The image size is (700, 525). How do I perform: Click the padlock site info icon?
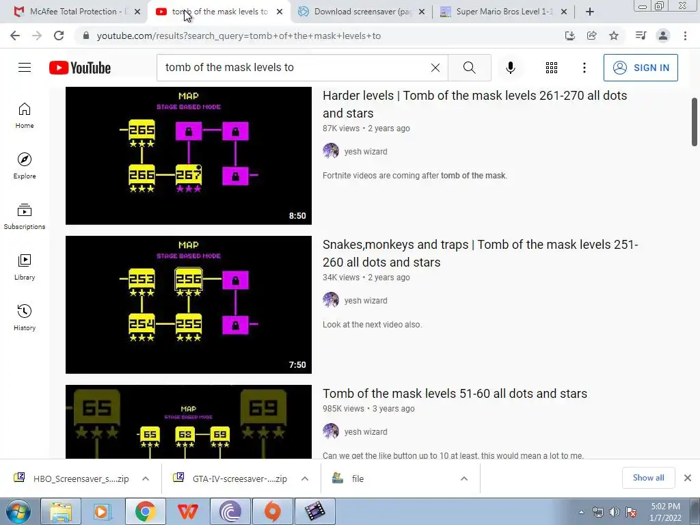[x=86, y=36]
